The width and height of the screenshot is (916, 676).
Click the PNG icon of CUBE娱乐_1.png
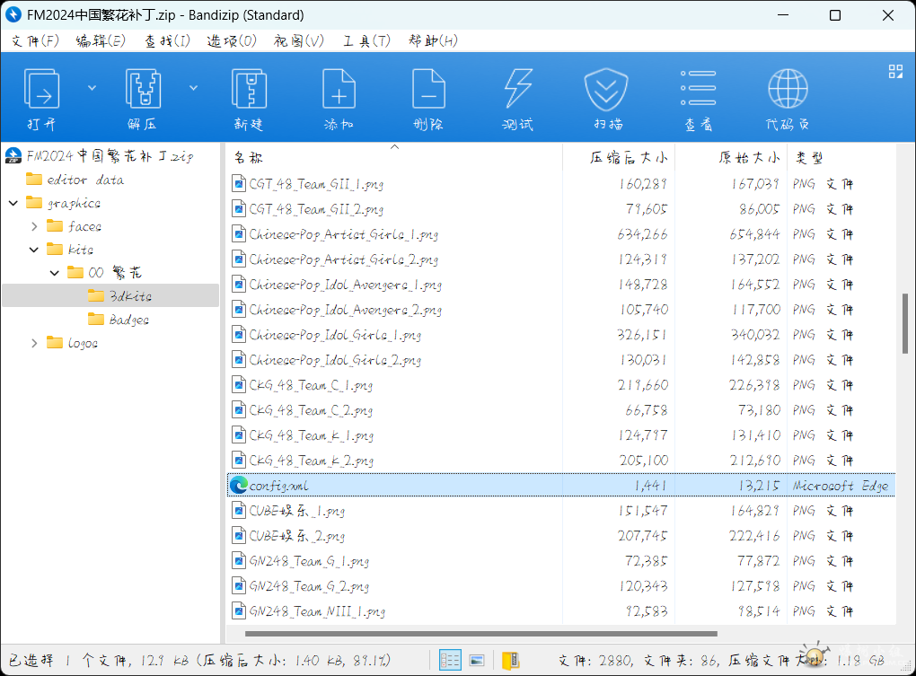pyautogui.click(x=238, y=511)
